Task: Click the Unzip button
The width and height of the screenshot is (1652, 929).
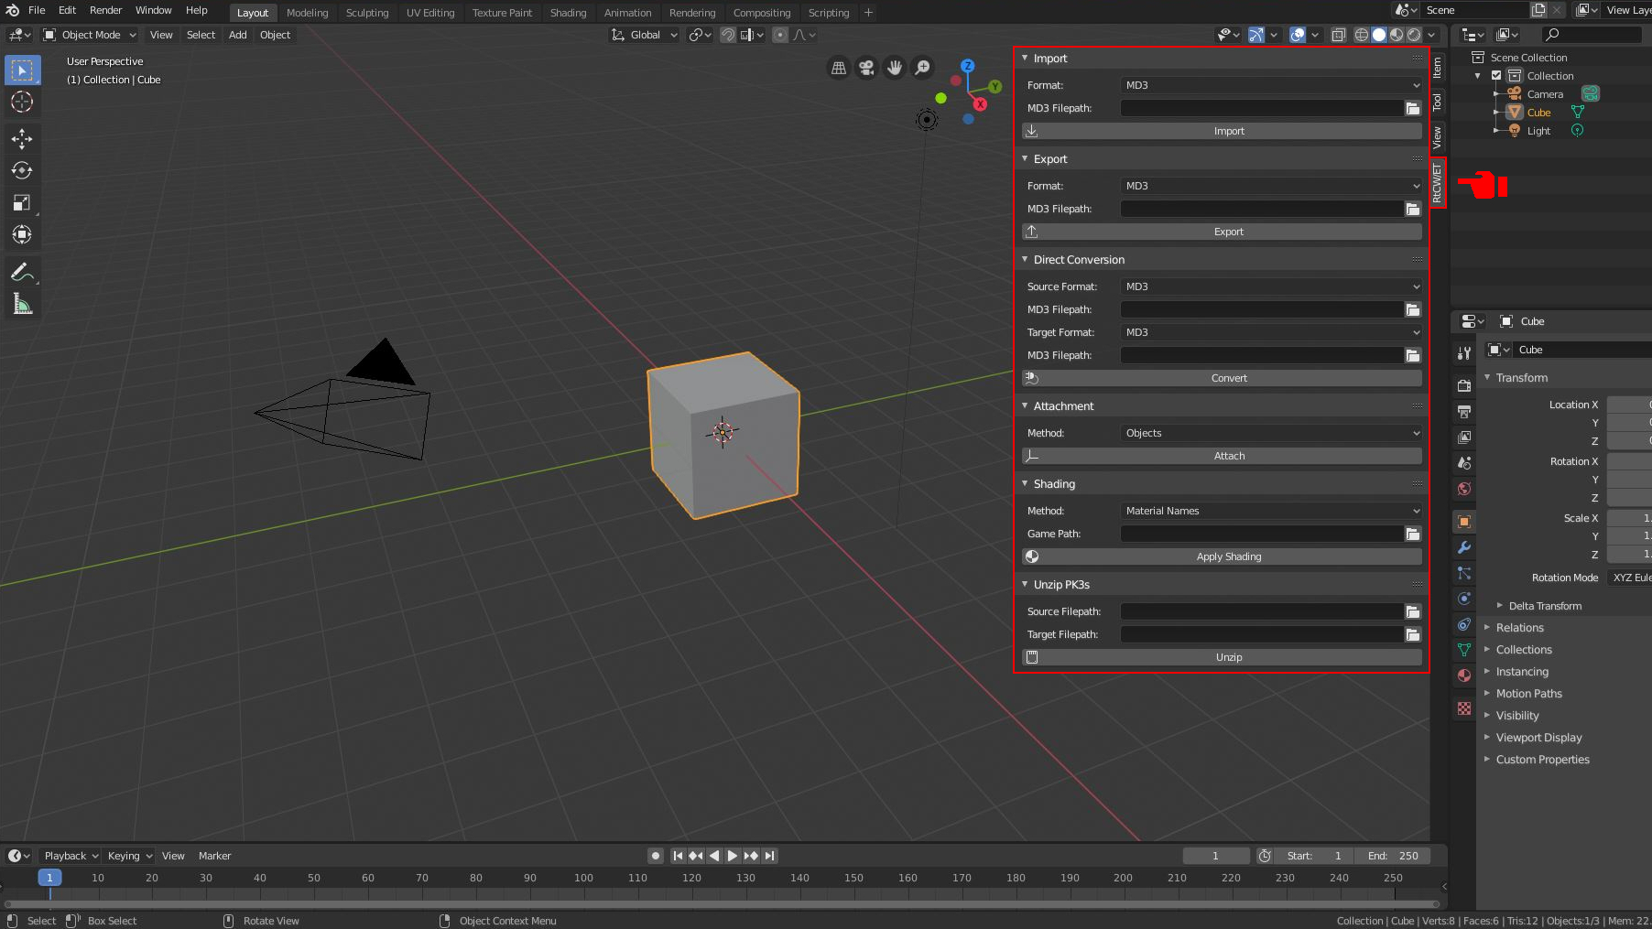Action: click(1222, 657)
